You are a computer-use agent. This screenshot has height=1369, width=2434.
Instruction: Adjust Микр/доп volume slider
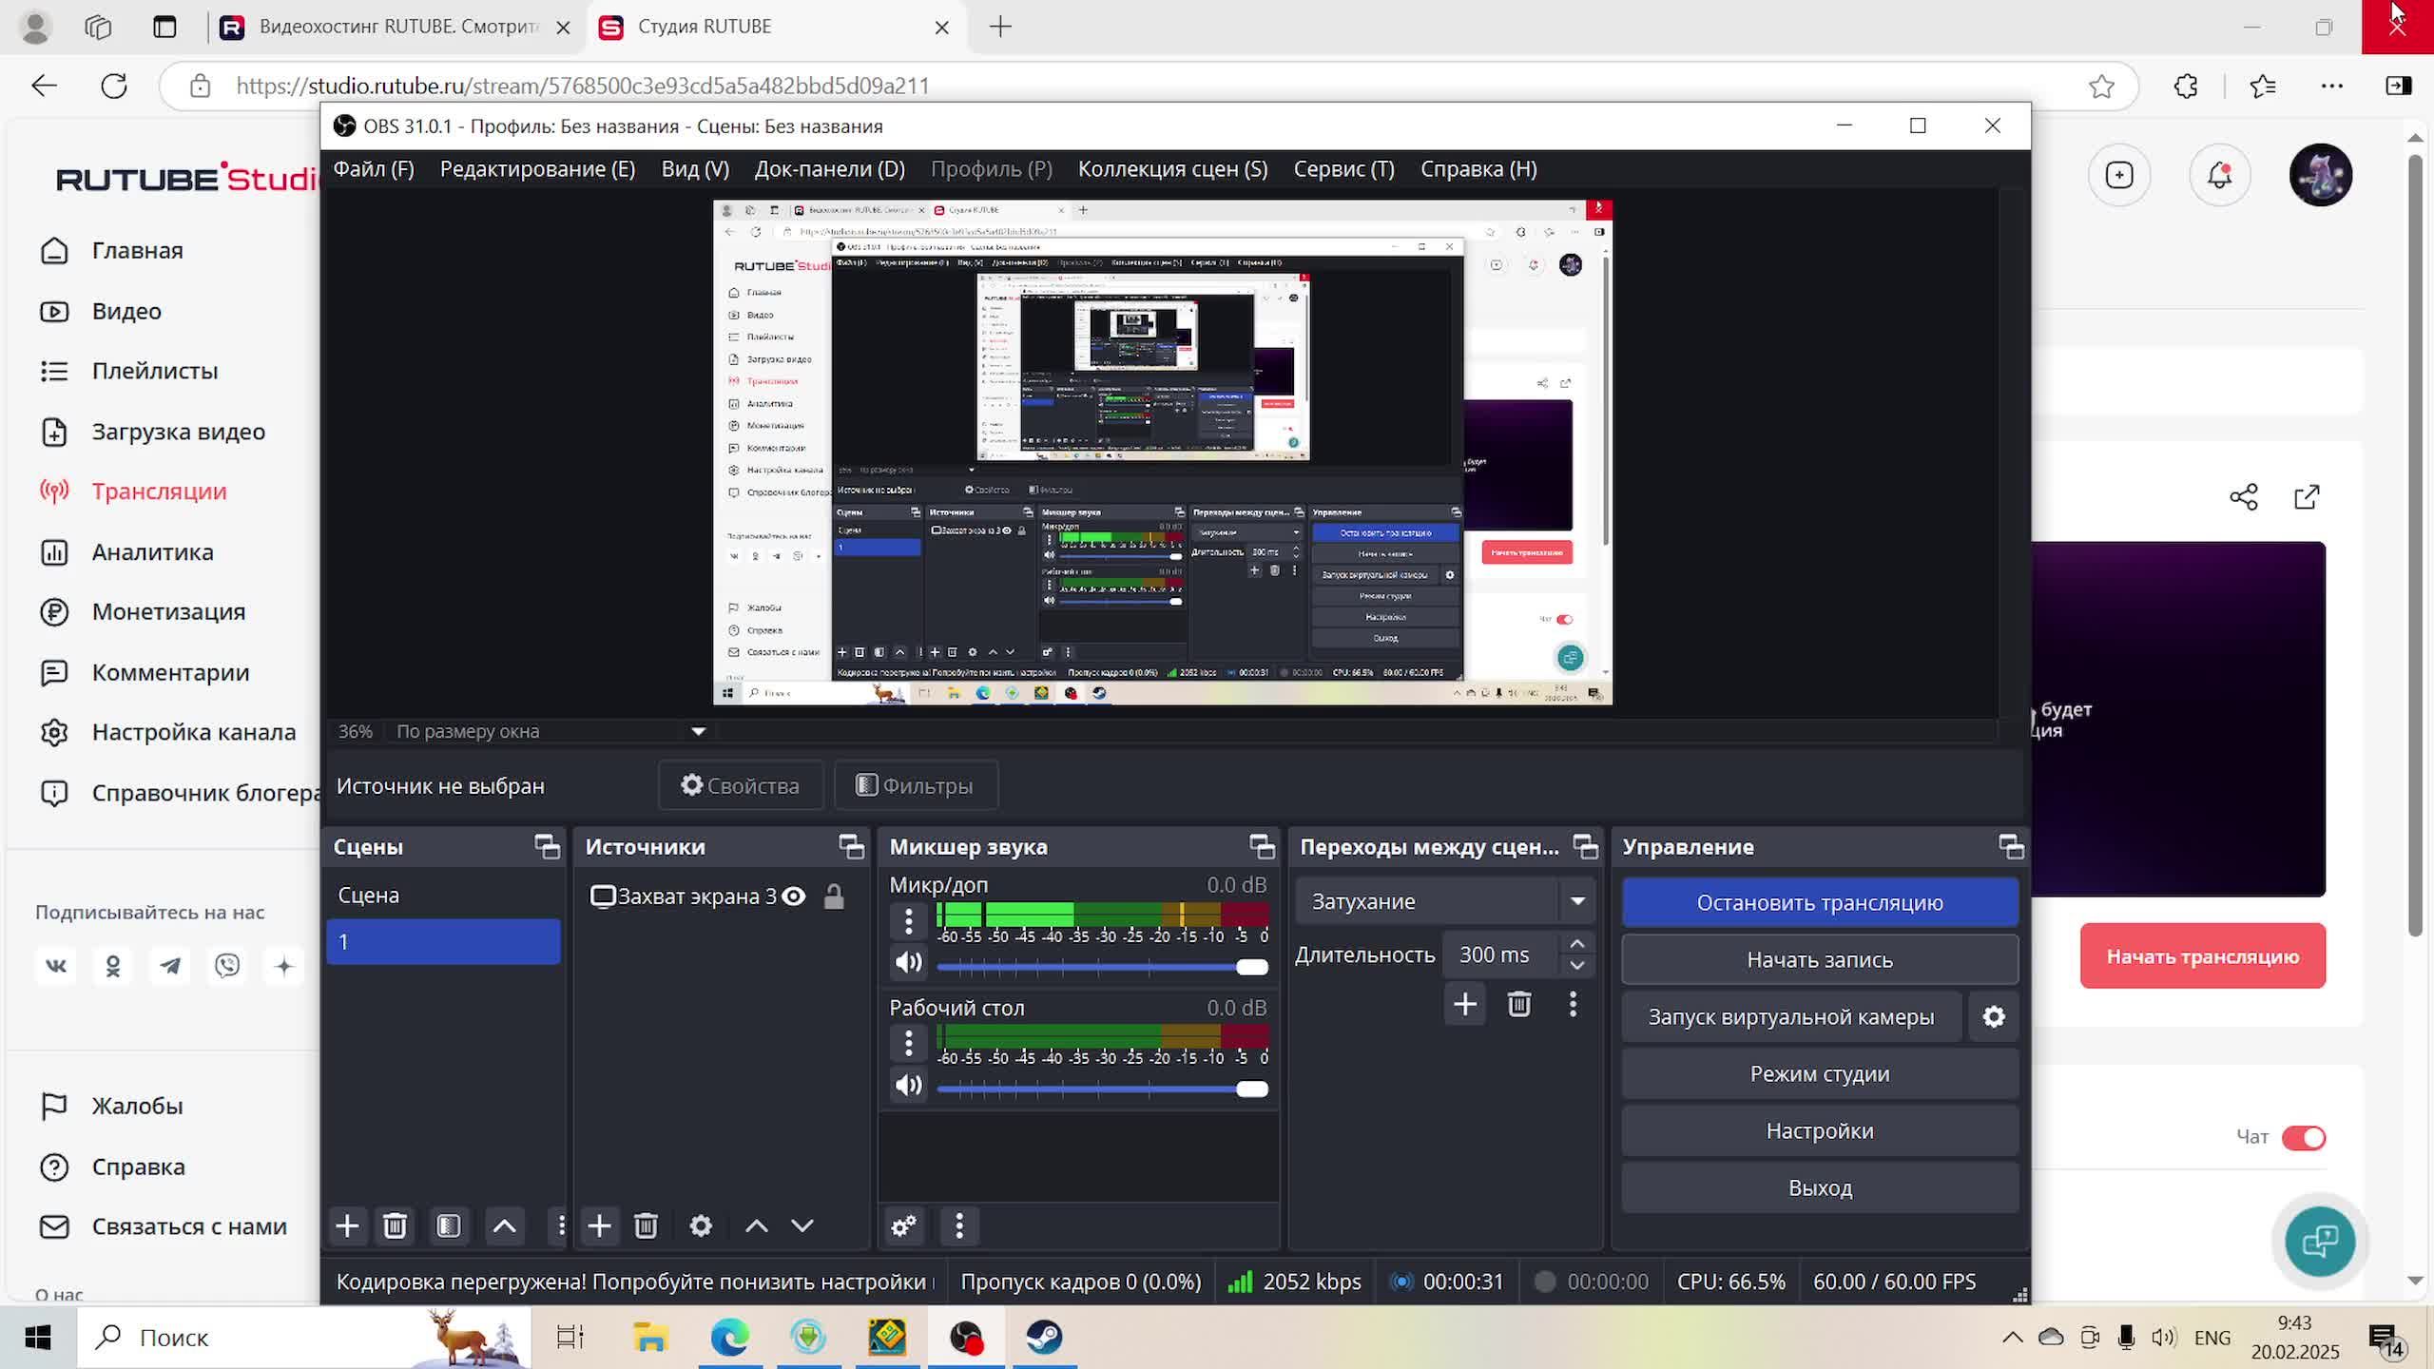pyautogui.click(x=1102, y=967)
